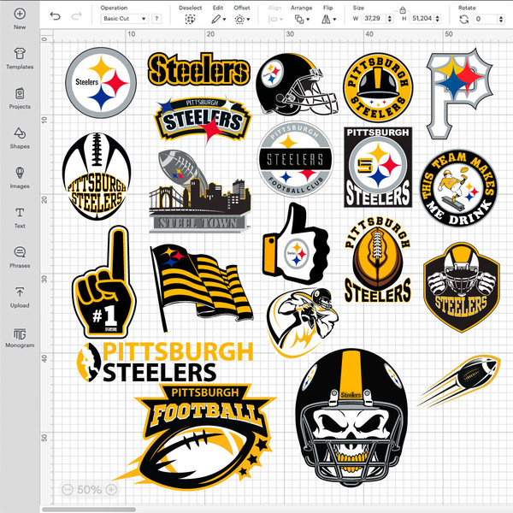Select the quarterback player graphic

click(303, 323)
